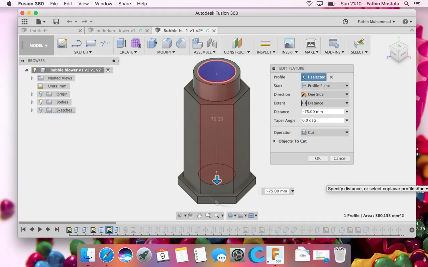Image resolution: width=428 pixels, height=267 pixels.
Task: Select the Create Form purple tool
Action: [136, 43]
